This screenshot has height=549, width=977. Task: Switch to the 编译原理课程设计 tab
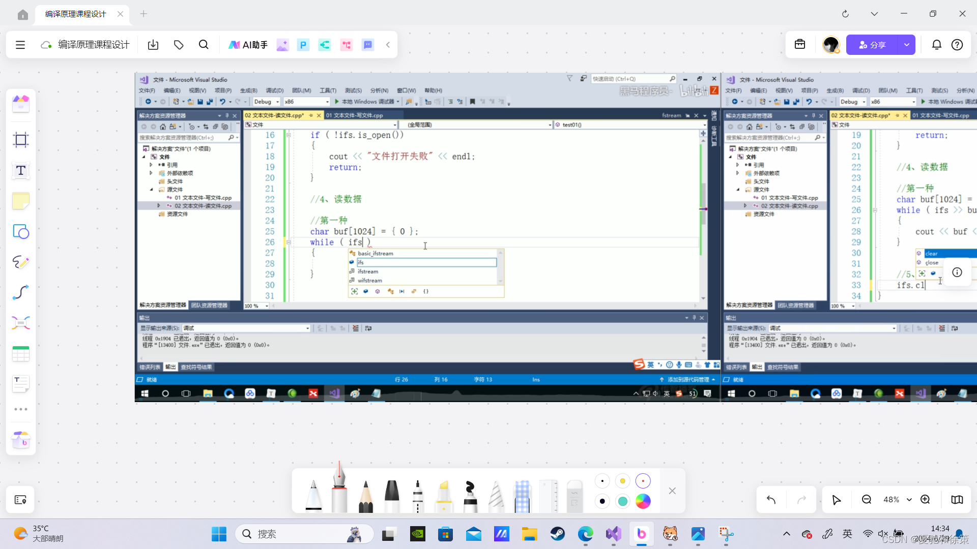(x=76, y=14)
